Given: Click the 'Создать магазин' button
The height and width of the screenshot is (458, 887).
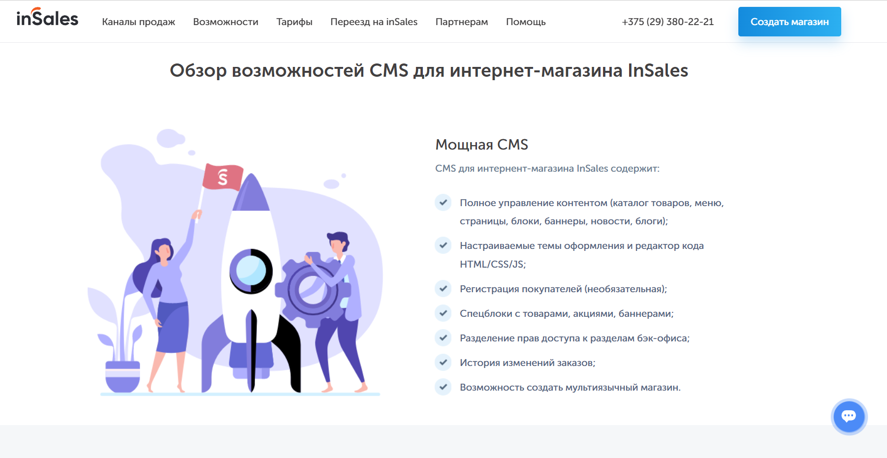Looking at the screenshot, I should [790, 22].
